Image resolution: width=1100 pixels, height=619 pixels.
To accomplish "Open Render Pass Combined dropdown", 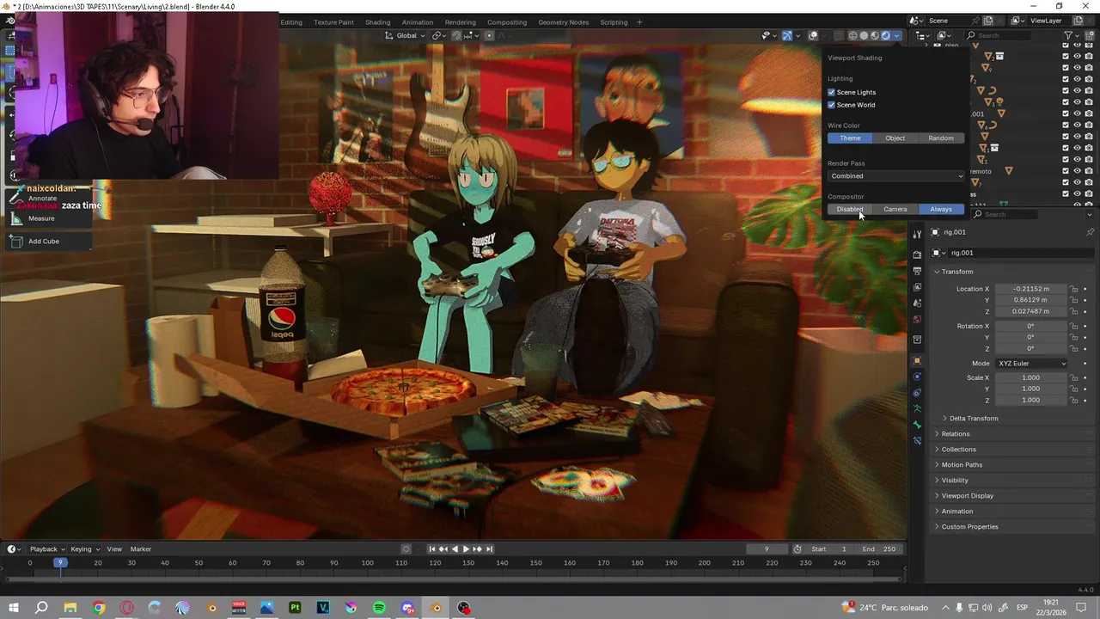I will [x=896, y=176].
